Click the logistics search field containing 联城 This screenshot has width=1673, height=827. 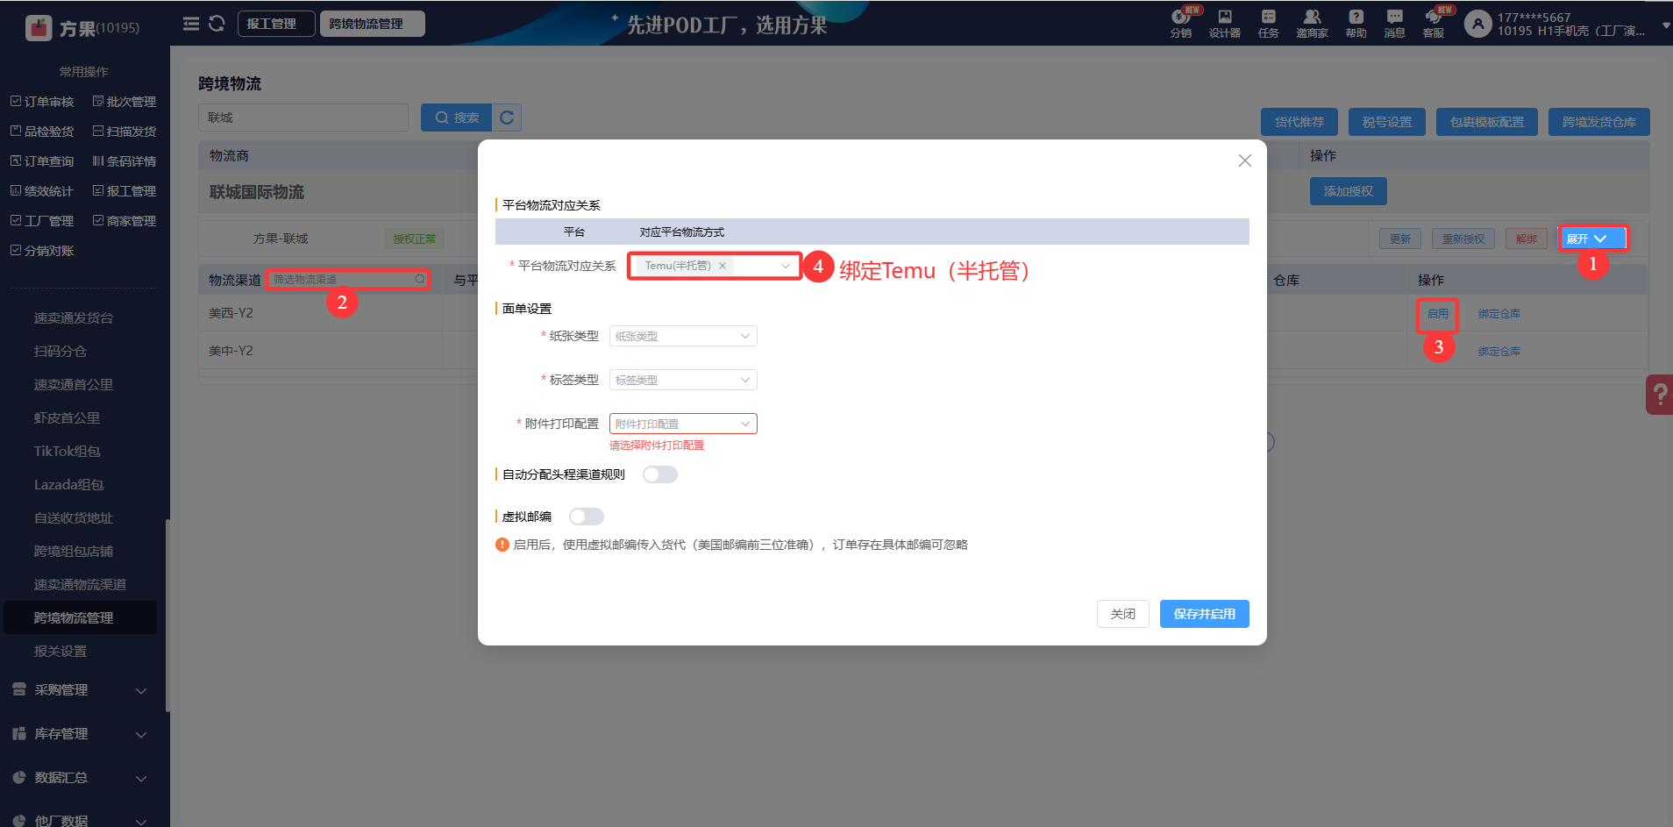pos(303,118)
